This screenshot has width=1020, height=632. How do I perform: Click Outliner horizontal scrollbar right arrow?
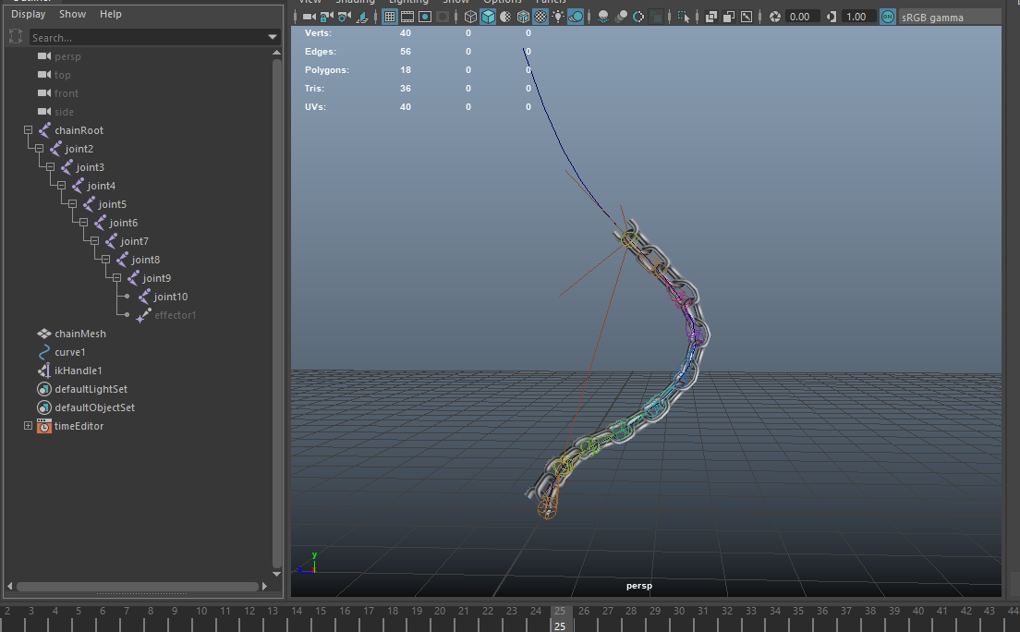(264, 587)
